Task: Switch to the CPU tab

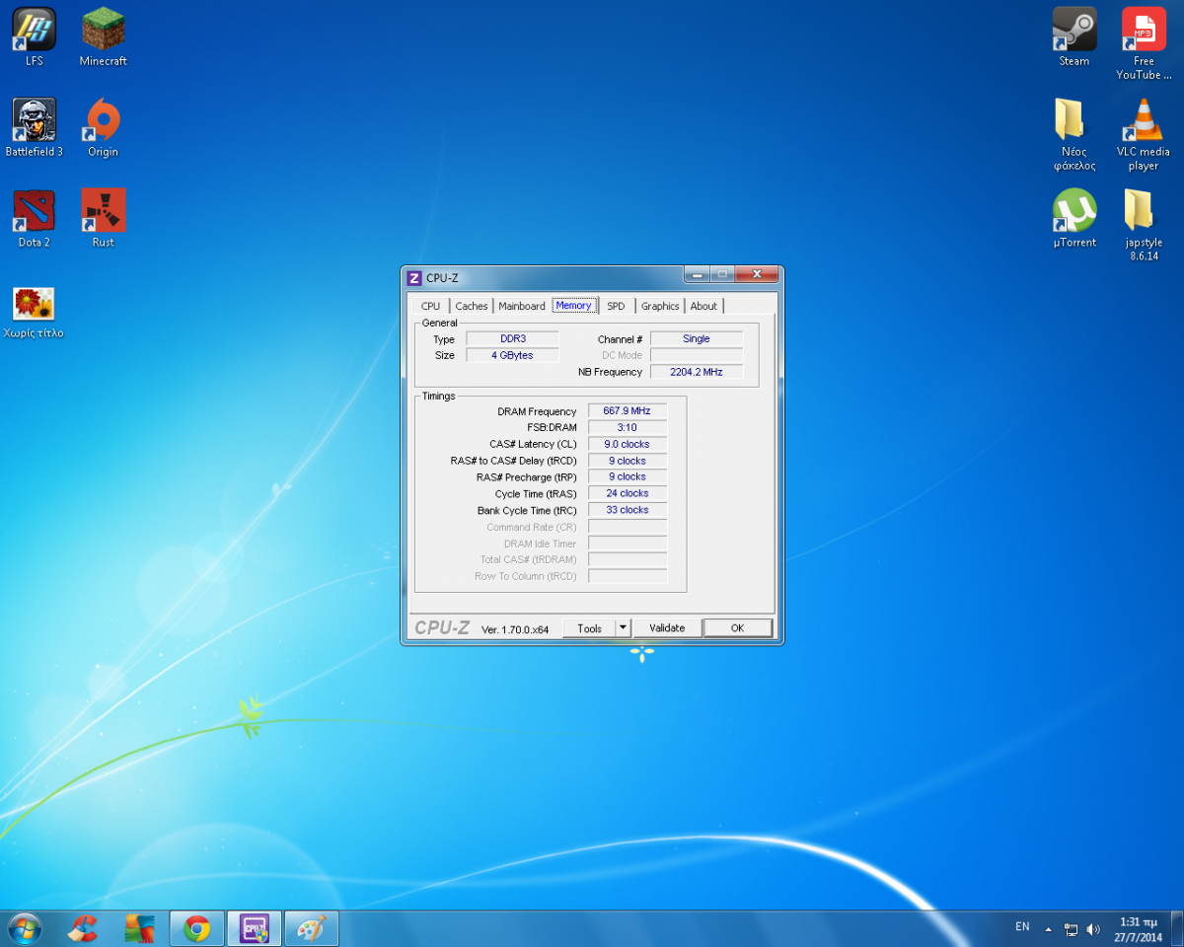Action: 431,306
